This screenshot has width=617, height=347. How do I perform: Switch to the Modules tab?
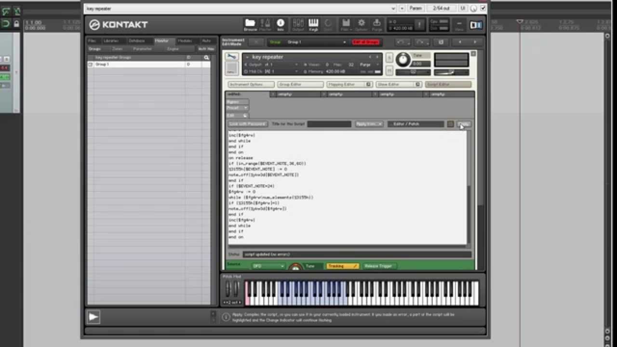point(186,41)
